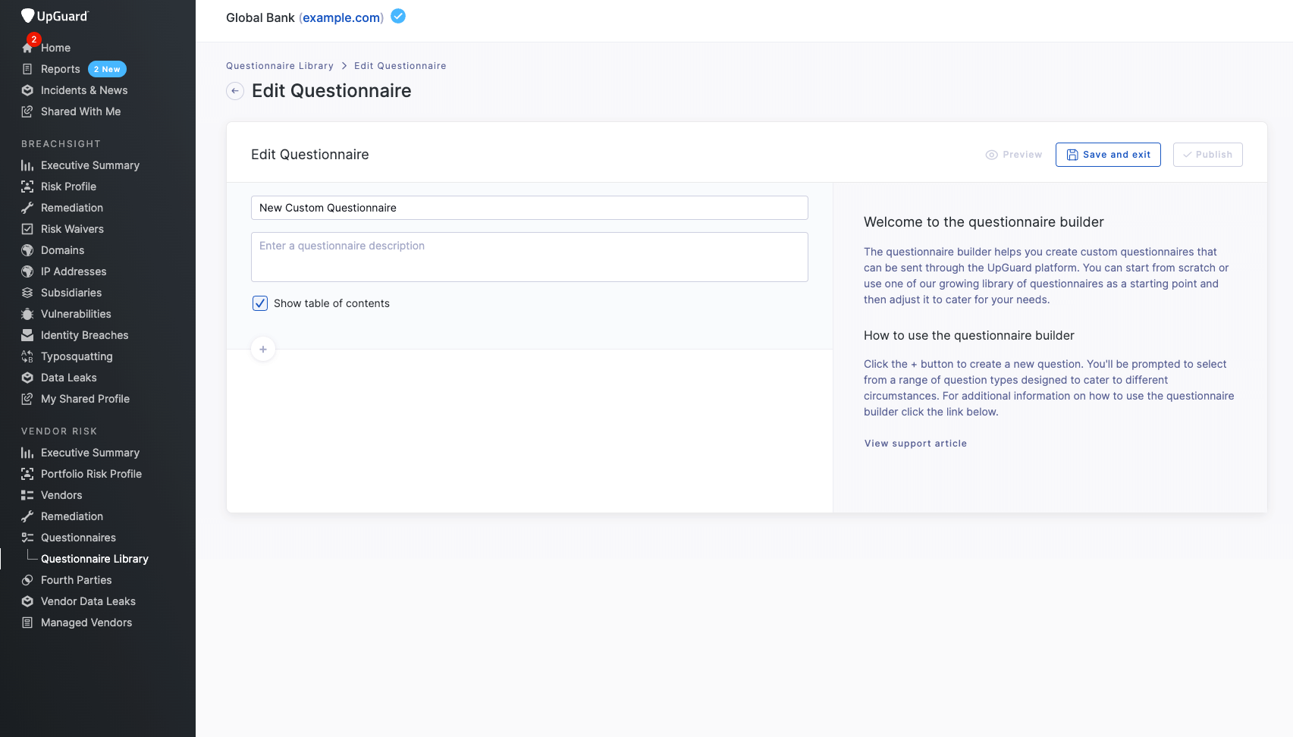Image resolution: width=1293 pixels, height=737 pixels.
Task: Click the Managed Vendors icon
Action: click(x=27, y=623)
